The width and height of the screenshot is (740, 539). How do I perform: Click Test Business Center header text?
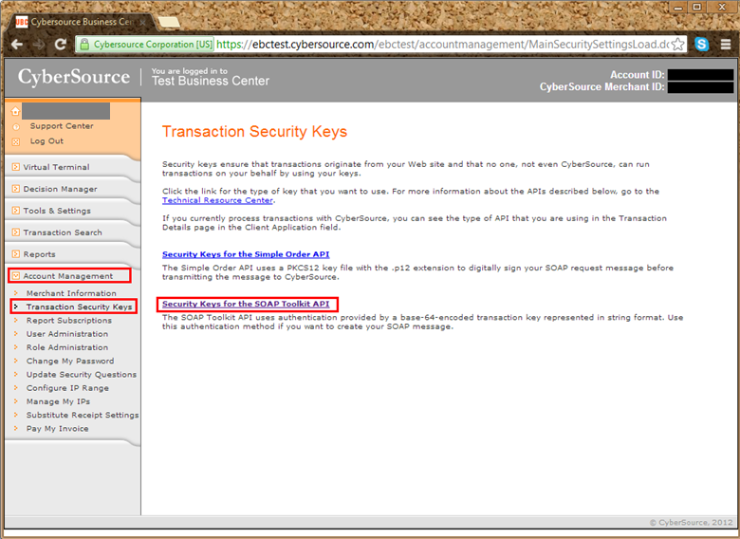click(211, 82)
